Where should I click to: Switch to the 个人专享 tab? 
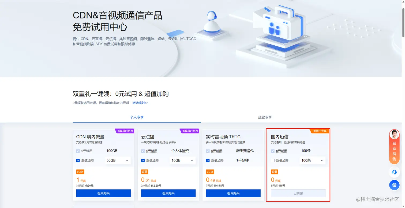[x=137, y=117]
